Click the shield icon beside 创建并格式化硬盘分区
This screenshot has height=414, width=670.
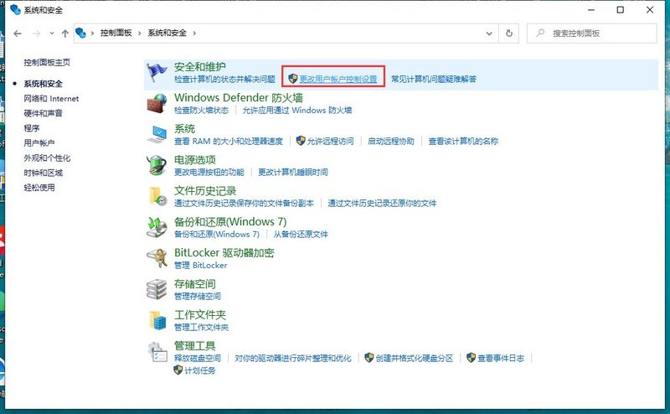(369, 358)
